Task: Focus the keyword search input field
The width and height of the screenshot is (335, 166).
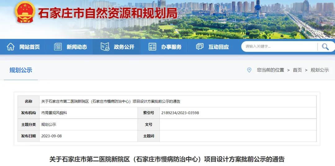Action: click(x=280, y=46)
